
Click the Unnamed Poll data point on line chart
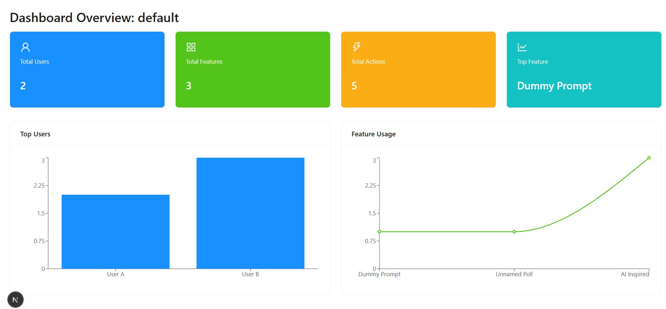pos(514,232)
